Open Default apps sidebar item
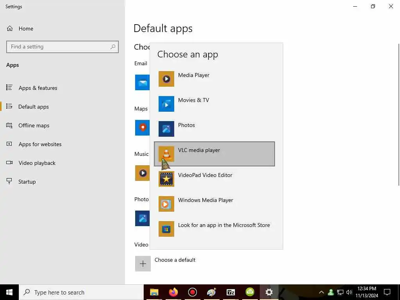Screen dimensions: 400x300 [x=62, y=107]
